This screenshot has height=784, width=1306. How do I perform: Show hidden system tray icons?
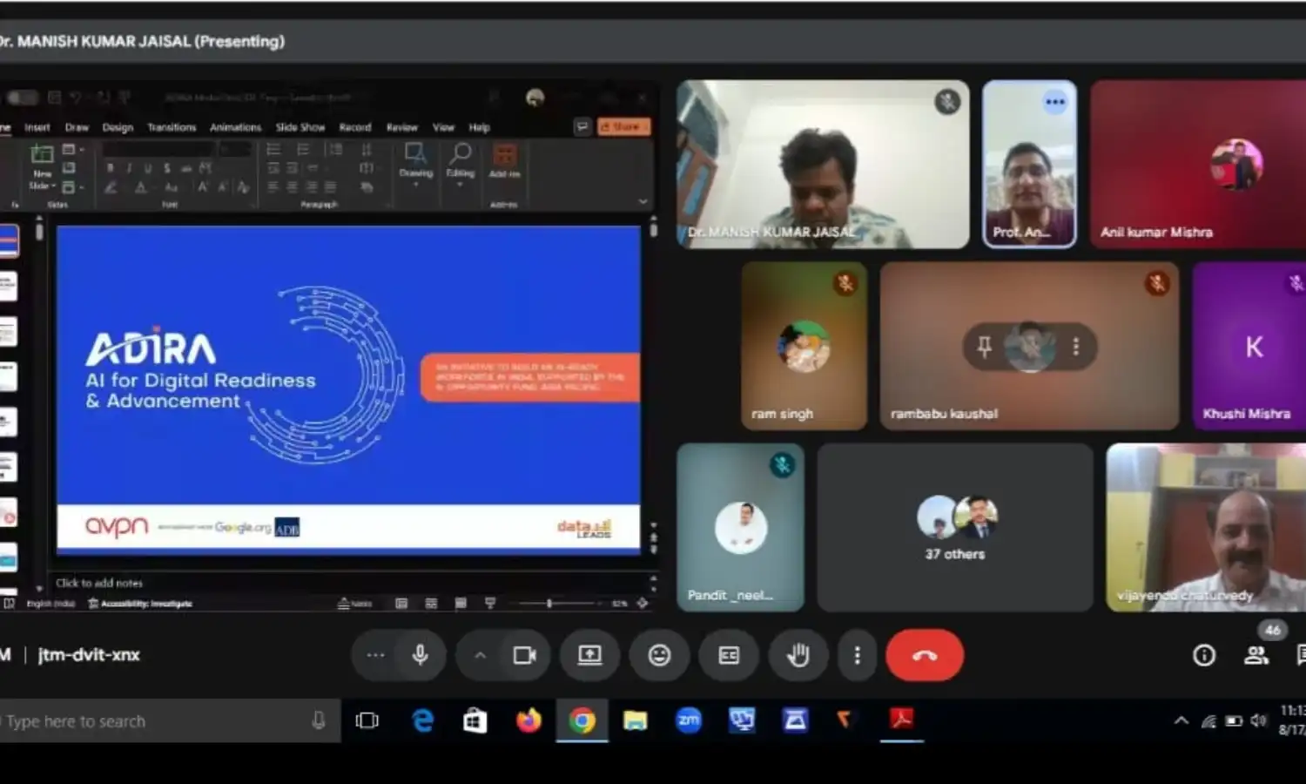pos(1181,721)
